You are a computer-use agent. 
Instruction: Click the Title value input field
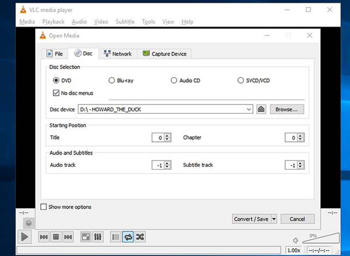click(158, 138)
